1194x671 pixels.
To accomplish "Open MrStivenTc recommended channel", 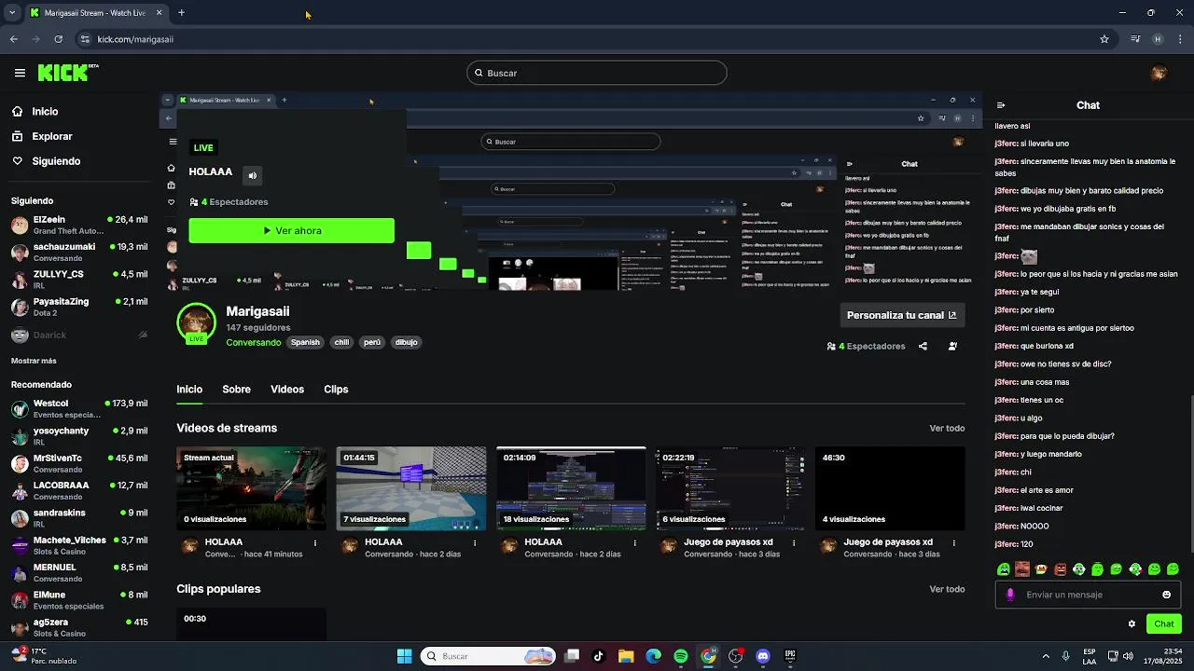I will [79, 463].
